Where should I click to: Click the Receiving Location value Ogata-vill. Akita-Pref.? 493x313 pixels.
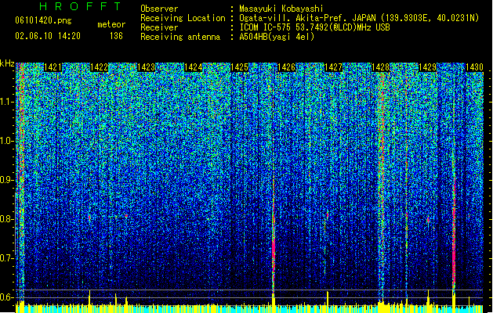coord(293,18)
